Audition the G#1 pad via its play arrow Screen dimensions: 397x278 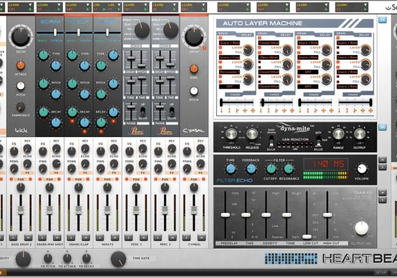203,9
